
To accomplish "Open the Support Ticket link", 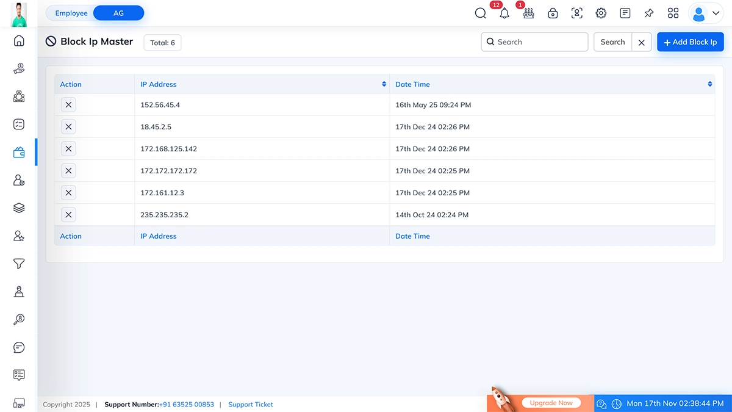I will pos(251,405).
